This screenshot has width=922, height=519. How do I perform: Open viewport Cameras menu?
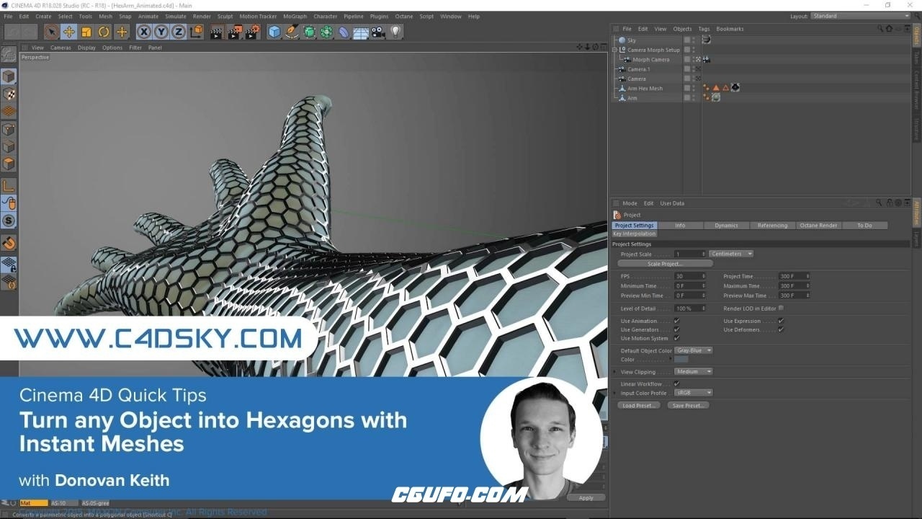point(61,48)
